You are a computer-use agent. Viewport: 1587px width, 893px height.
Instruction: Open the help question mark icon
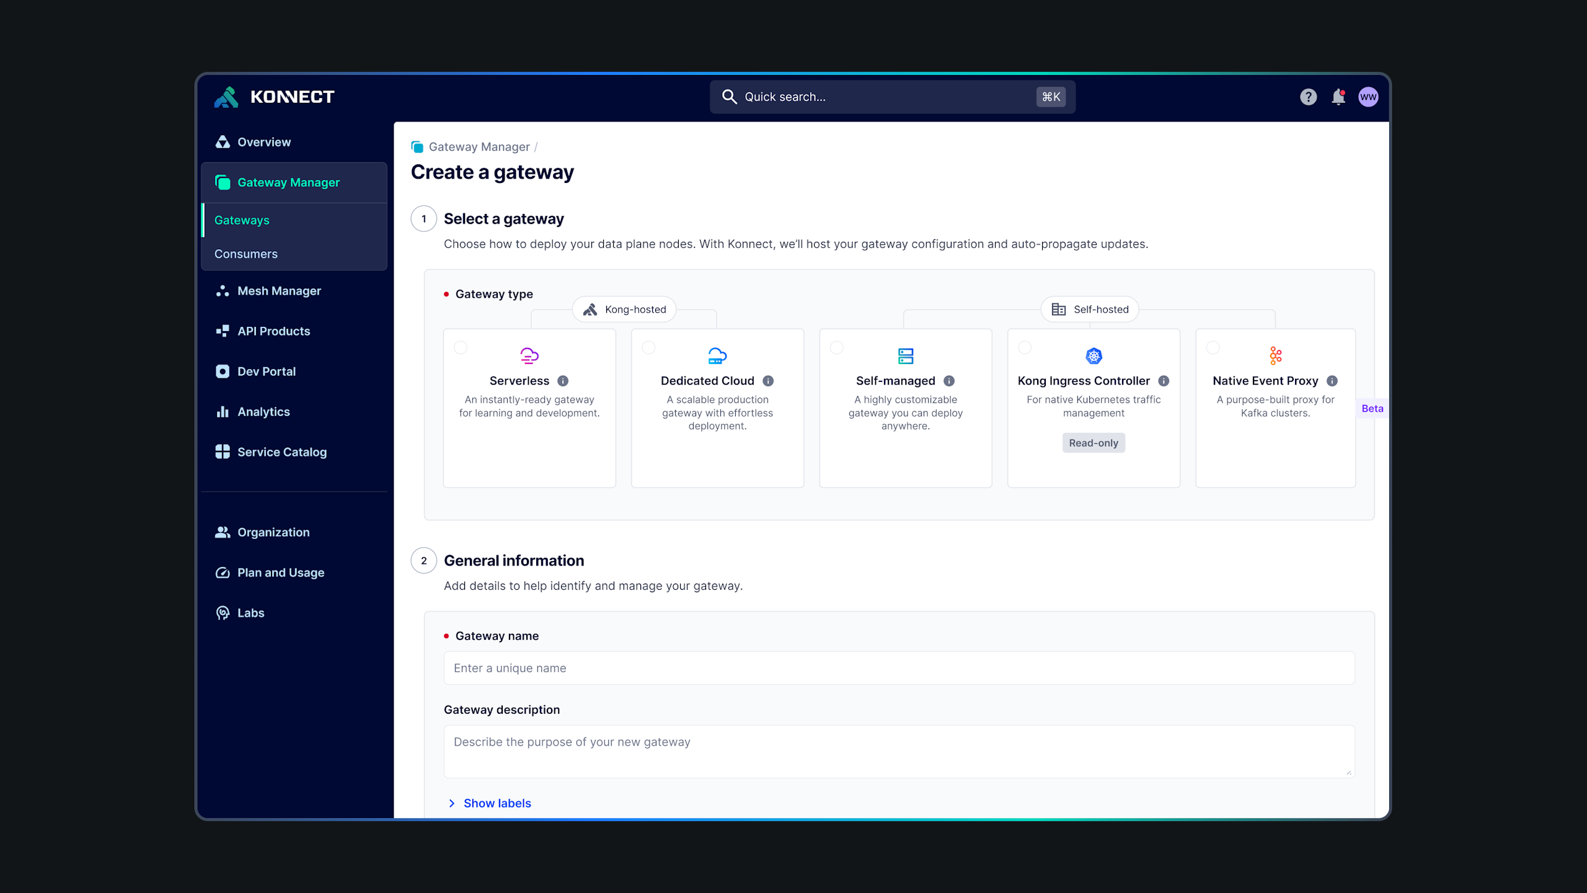pos(1308,97)
